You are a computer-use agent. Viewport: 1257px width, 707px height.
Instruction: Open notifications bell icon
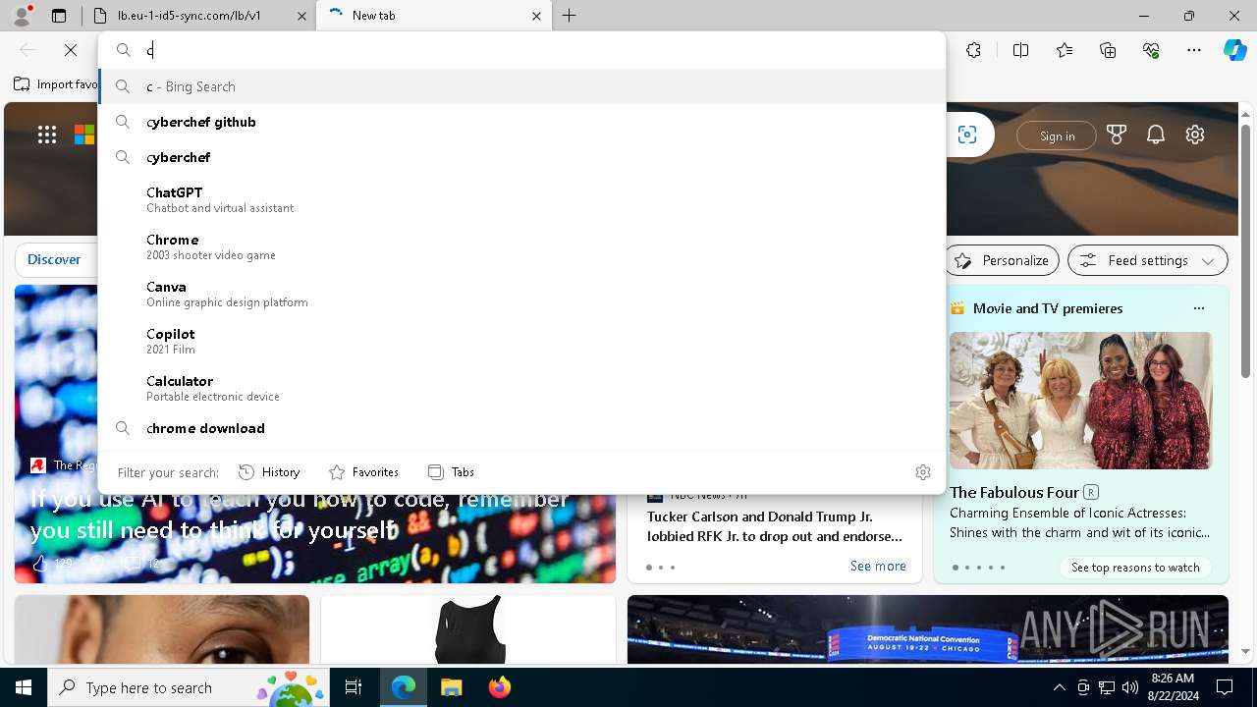pyautogui.click(x=1156, y=136)
